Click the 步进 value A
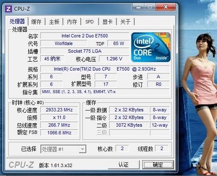 pyautogui.click(x=158, y=77)
